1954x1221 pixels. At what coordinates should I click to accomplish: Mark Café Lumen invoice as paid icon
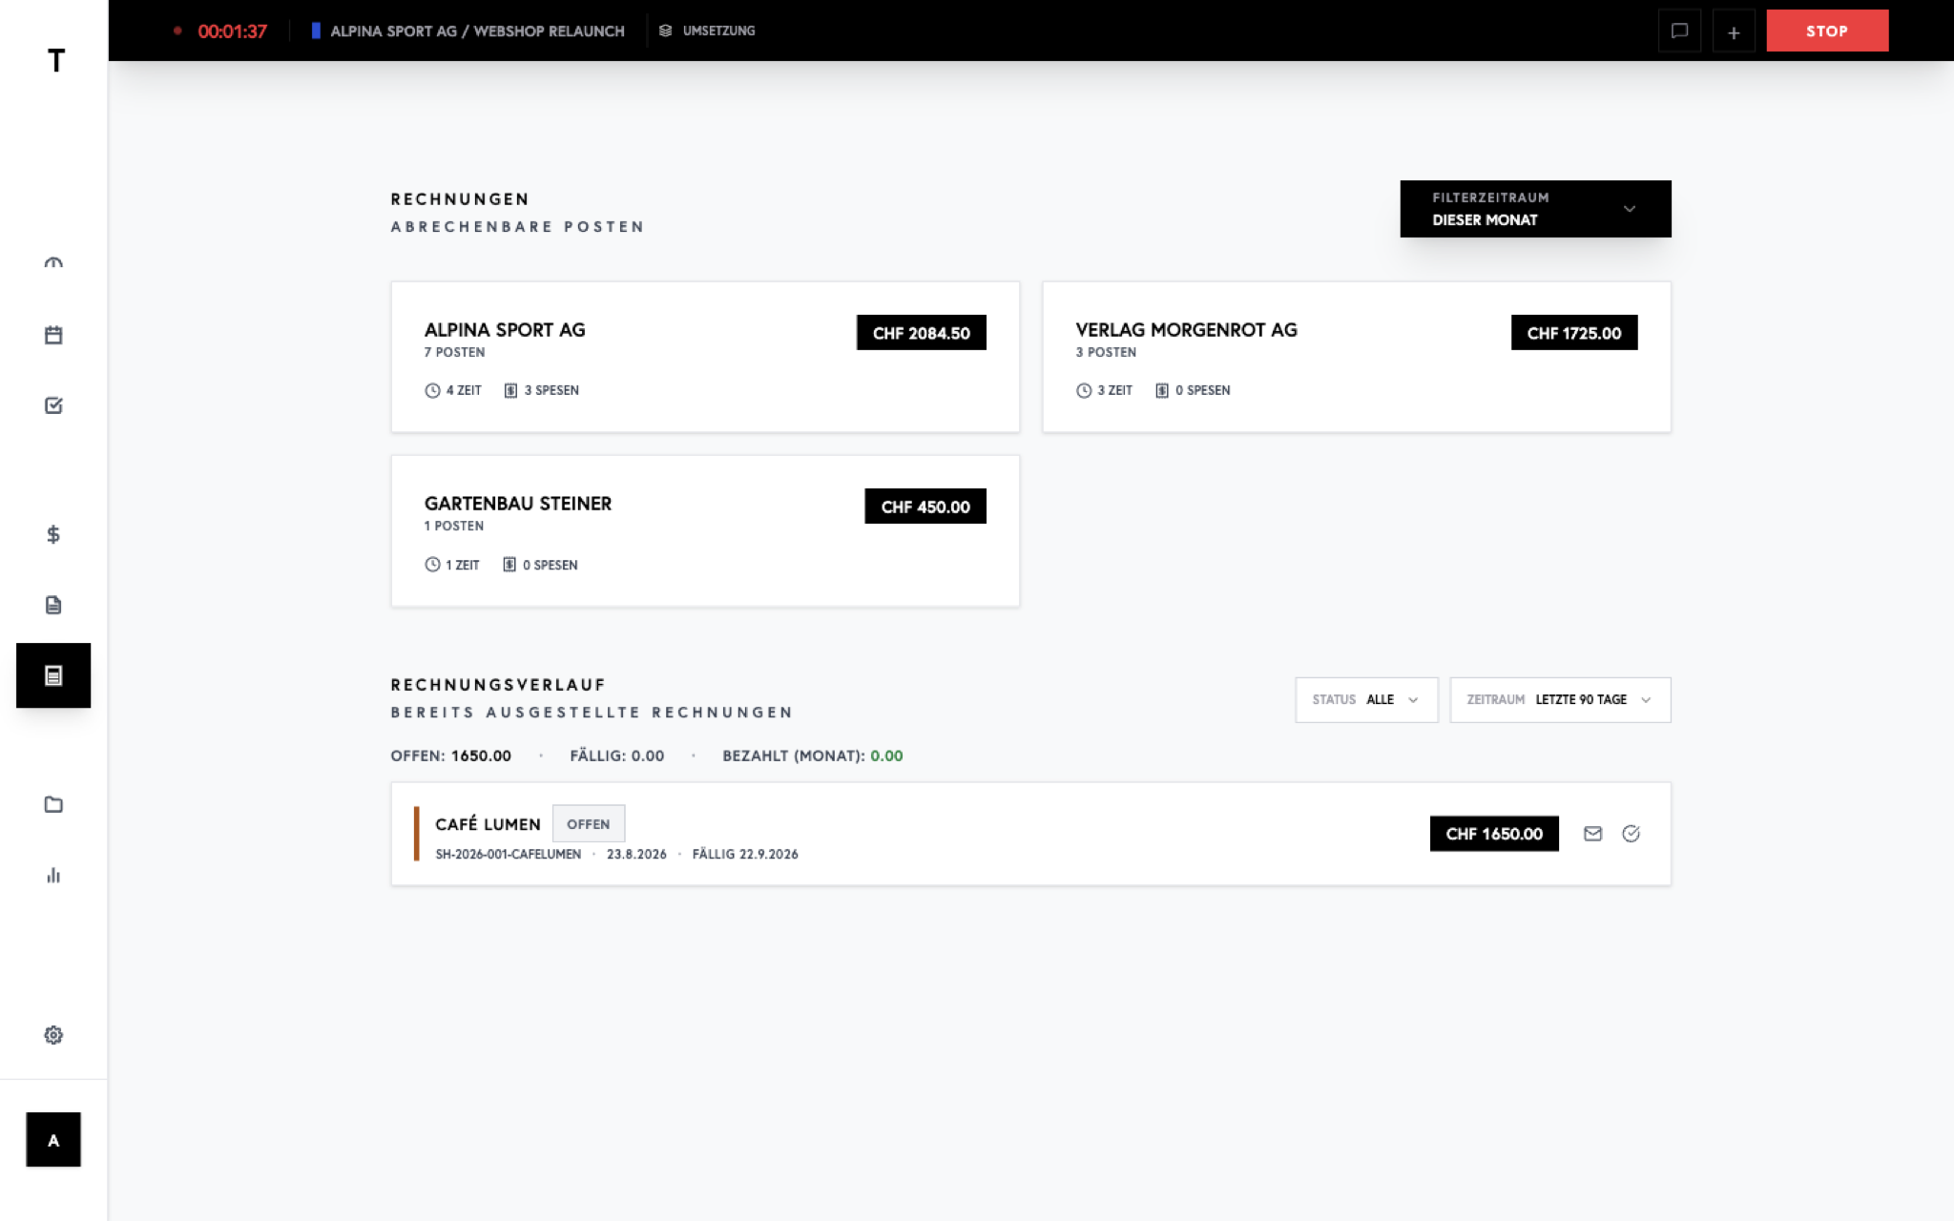[x=1631, y=834]
